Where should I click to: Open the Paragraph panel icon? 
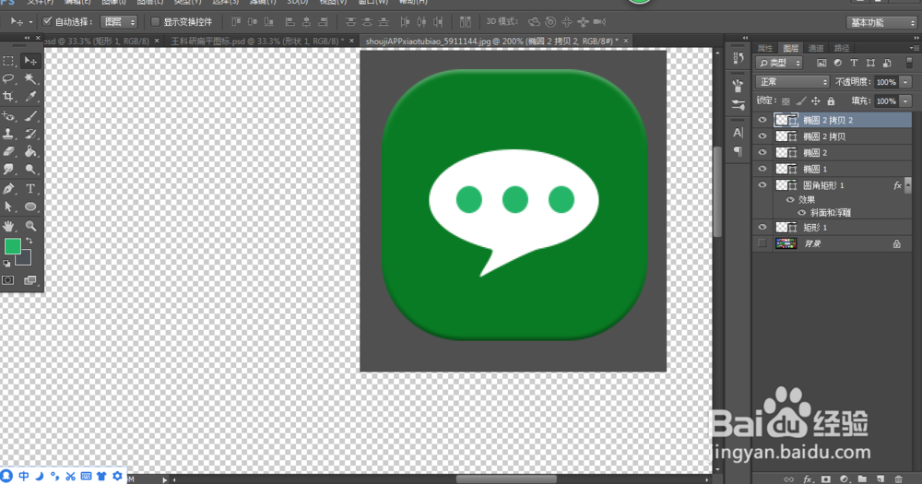(x=738, y=152)
